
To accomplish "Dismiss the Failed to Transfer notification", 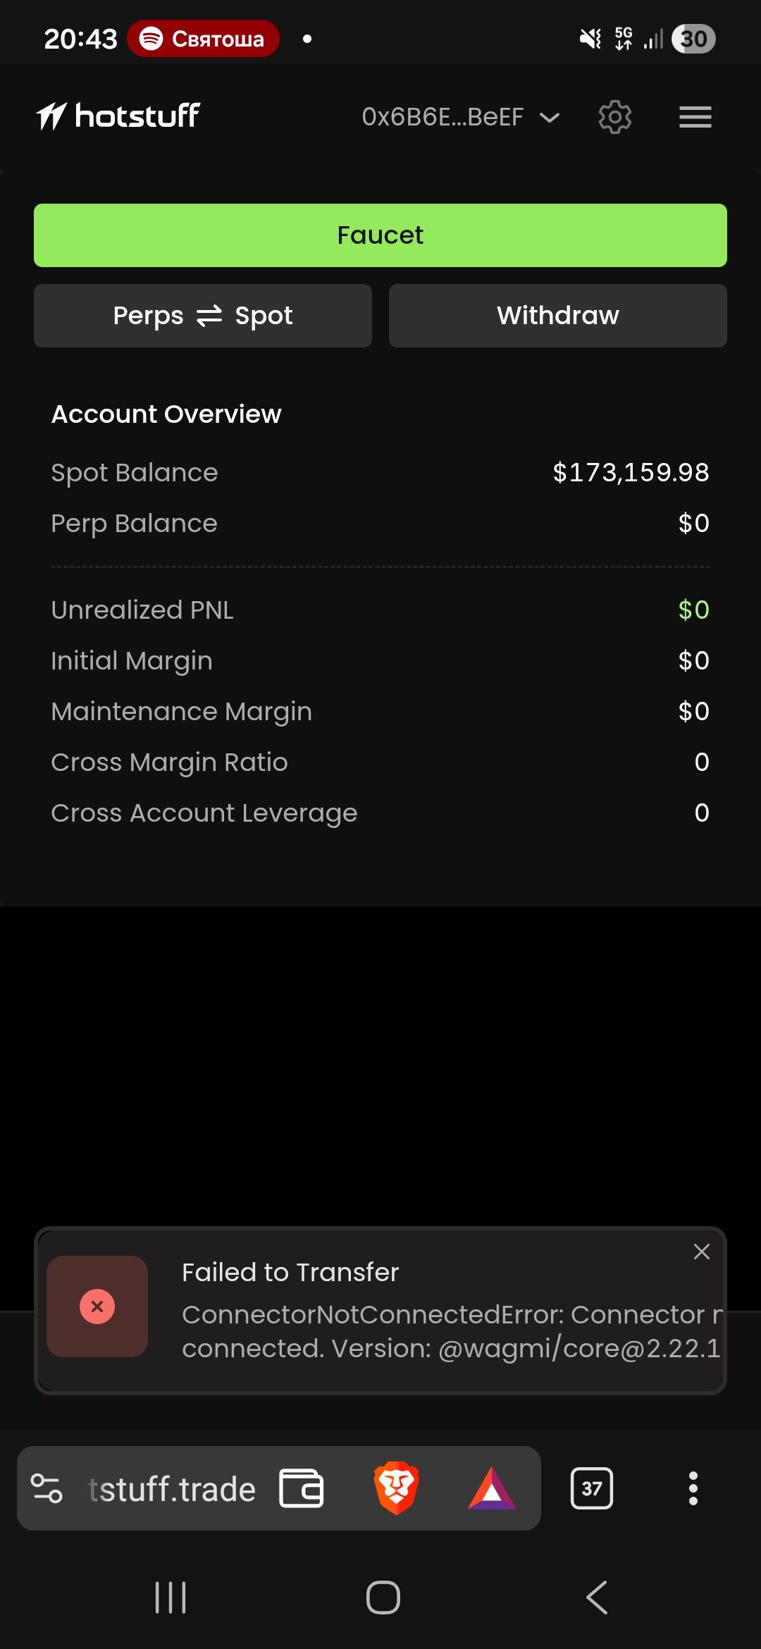I will [701, 1252].
